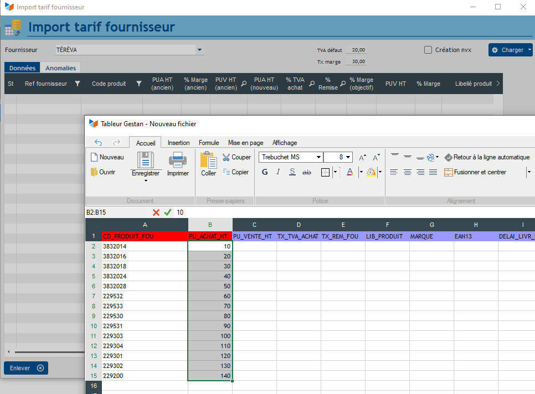This screenshot has width=535, height=394.
Task: Toggle Retour à la ligne automatique
Action: point(486,157)
